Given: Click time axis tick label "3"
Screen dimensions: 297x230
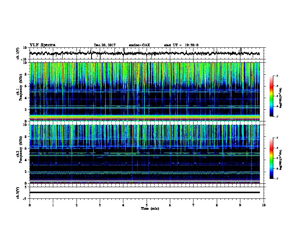Looking at the screenshot, I should 100,205.
